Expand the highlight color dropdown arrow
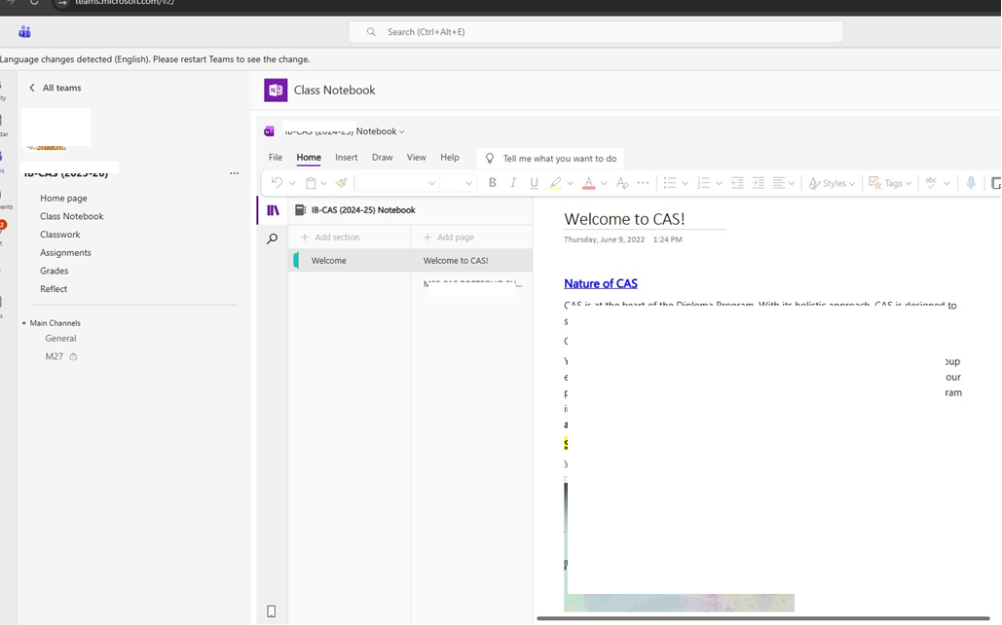 (x=570, y=183)
